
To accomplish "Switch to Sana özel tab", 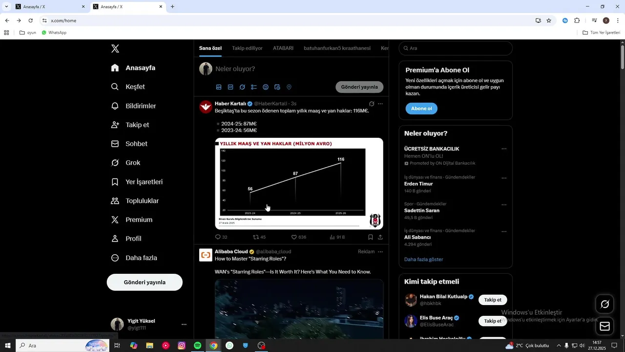I will pyautogui.click(x=210, y=48).
